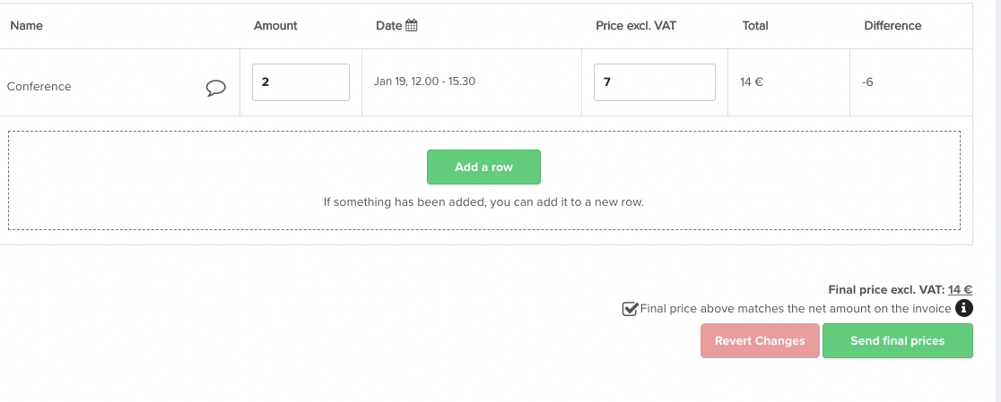Screen dimensions: 1001x402
Task: Click the 14 € total cell in Conference row
Action: coord(752,82)
